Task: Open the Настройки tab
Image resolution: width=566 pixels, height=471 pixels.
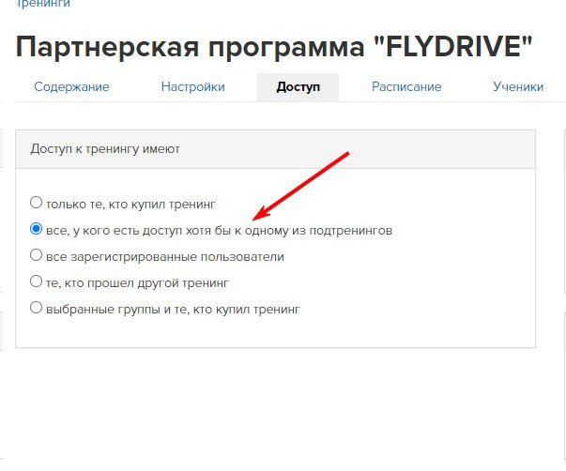Action: (193, 87)
